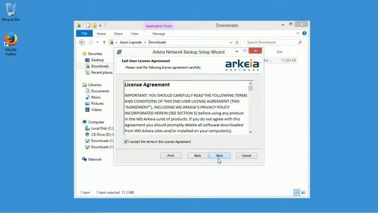Click the Size column header
Screen dimensions: 378x213
point(279,51)
